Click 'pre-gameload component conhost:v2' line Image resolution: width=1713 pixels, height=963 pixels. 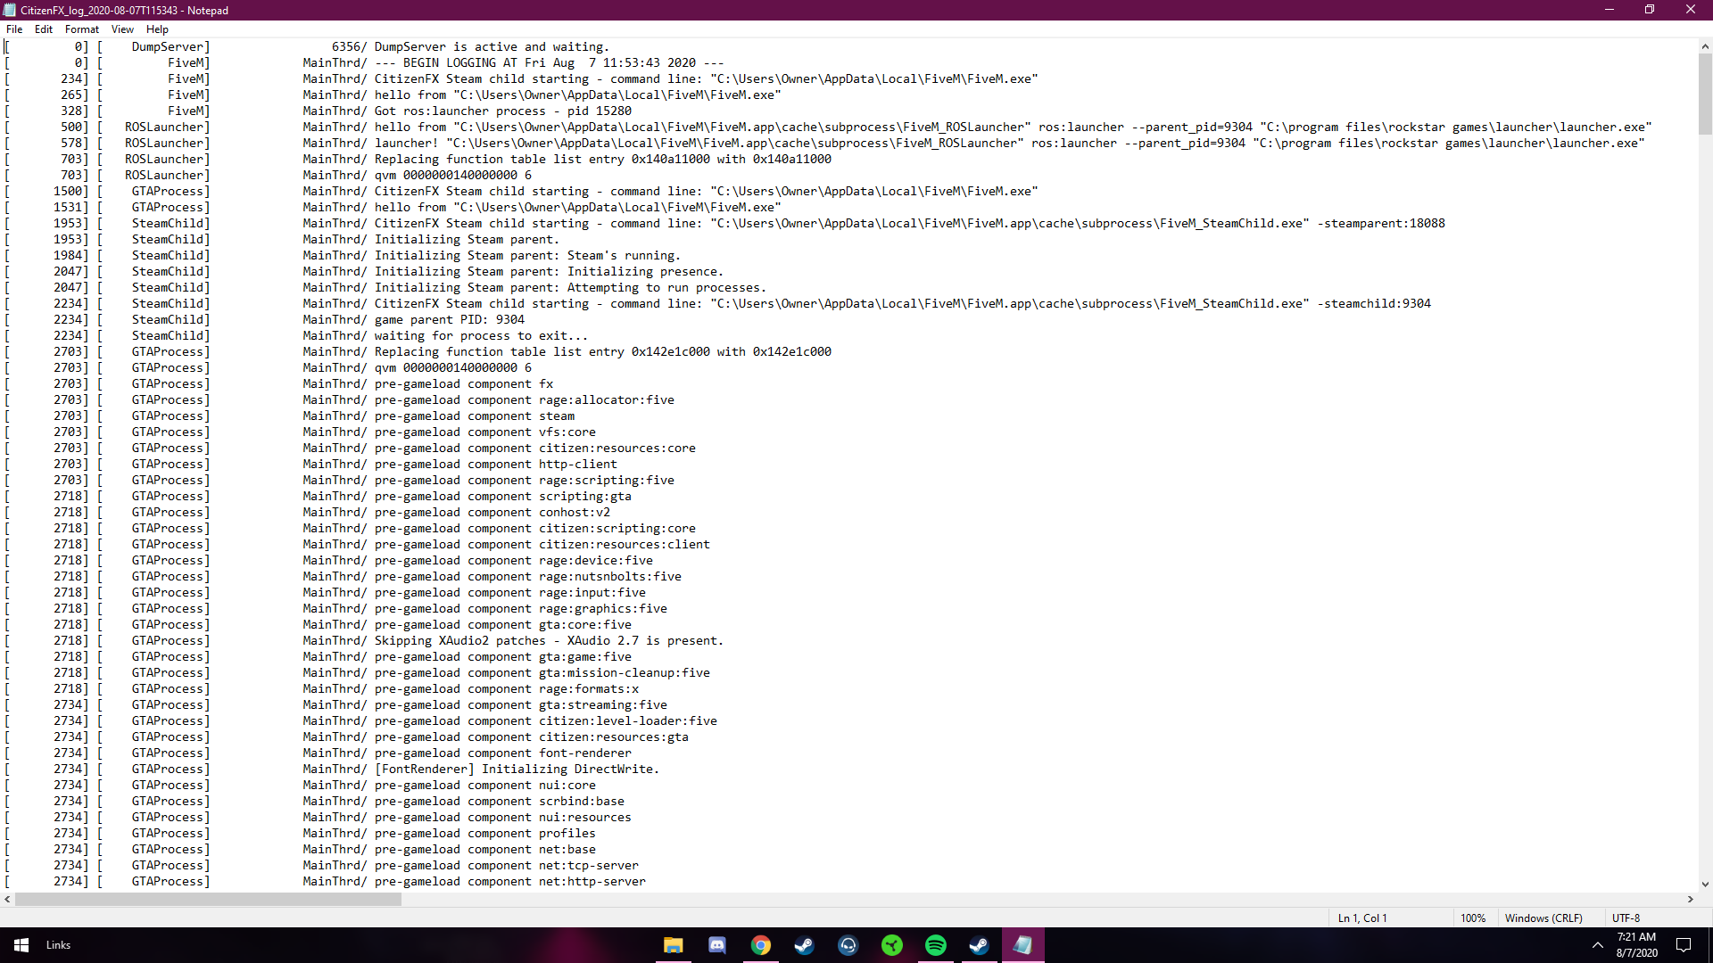492,513
